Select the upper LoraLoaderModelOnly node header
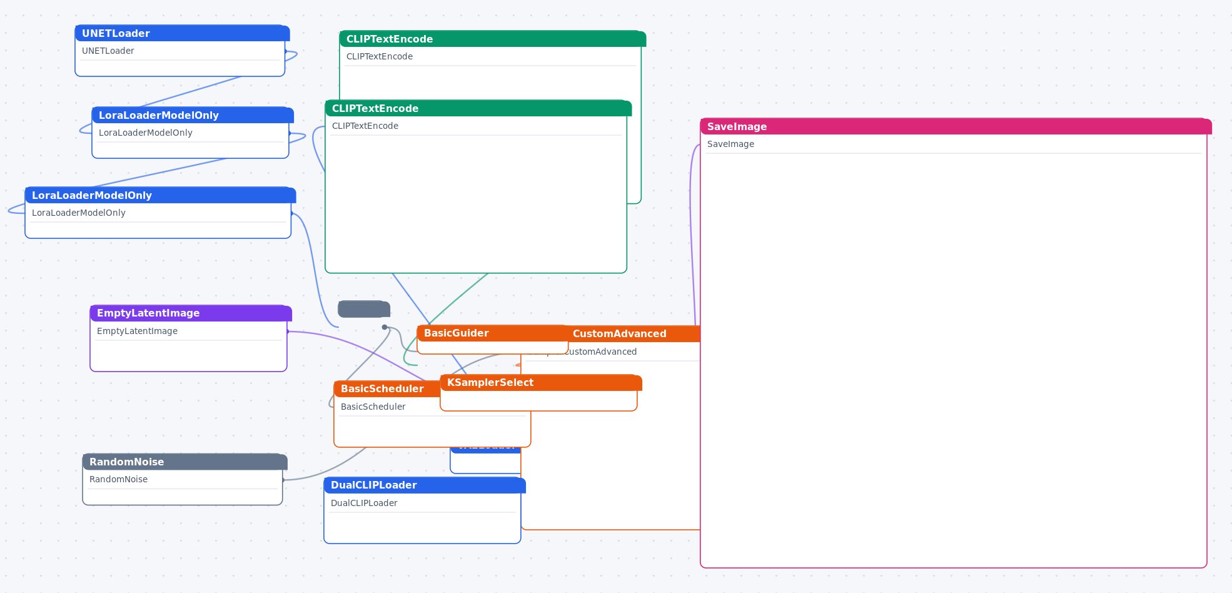The width and height of the screenshot is (1232, 593). [193, 115]
